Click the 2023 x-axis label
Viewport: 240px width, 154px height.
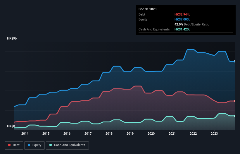tap(214, 134)
